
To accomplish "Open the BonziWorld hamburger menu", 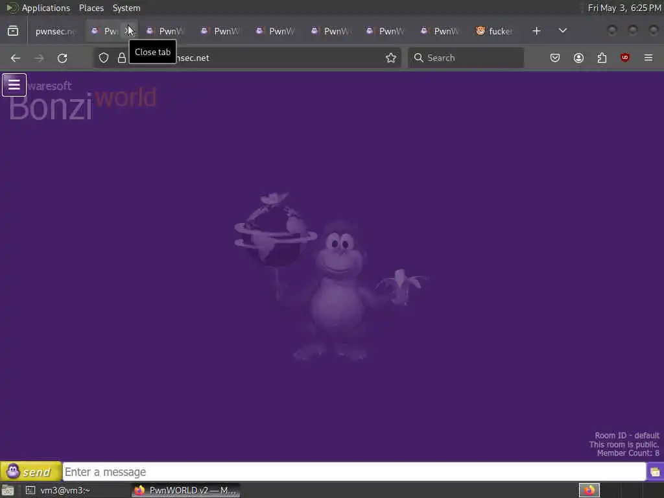I will coord(14,85).
